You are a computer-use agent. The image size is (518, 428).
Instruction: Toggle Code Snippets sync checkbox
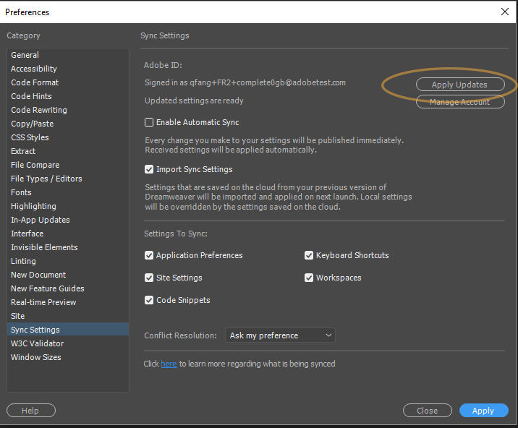coord(150,300)
